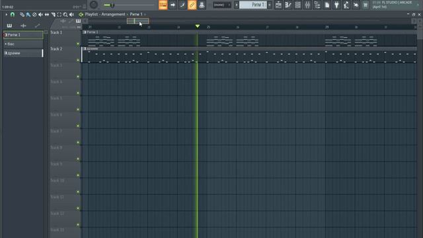Click the Track 2 header label

point(56,49)
